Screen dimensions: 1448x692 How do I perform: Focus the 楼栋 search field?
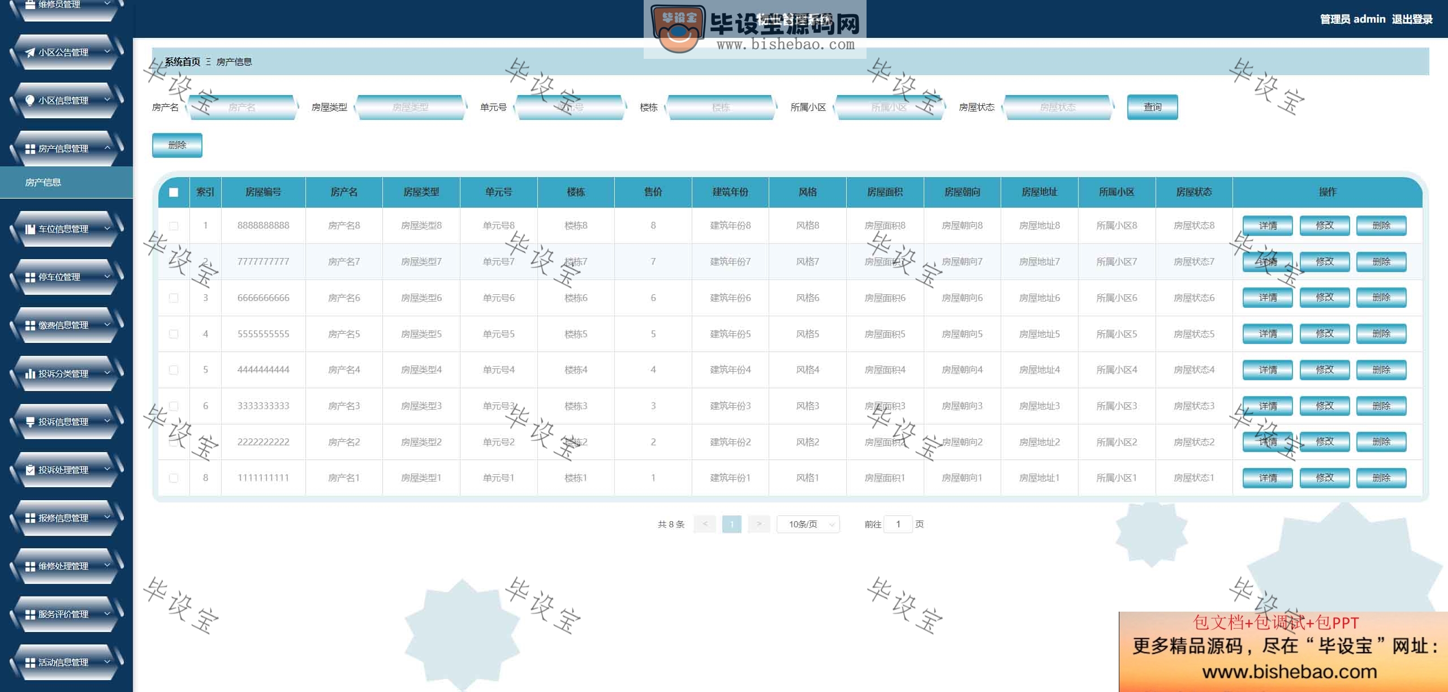[x=721, y=107]
